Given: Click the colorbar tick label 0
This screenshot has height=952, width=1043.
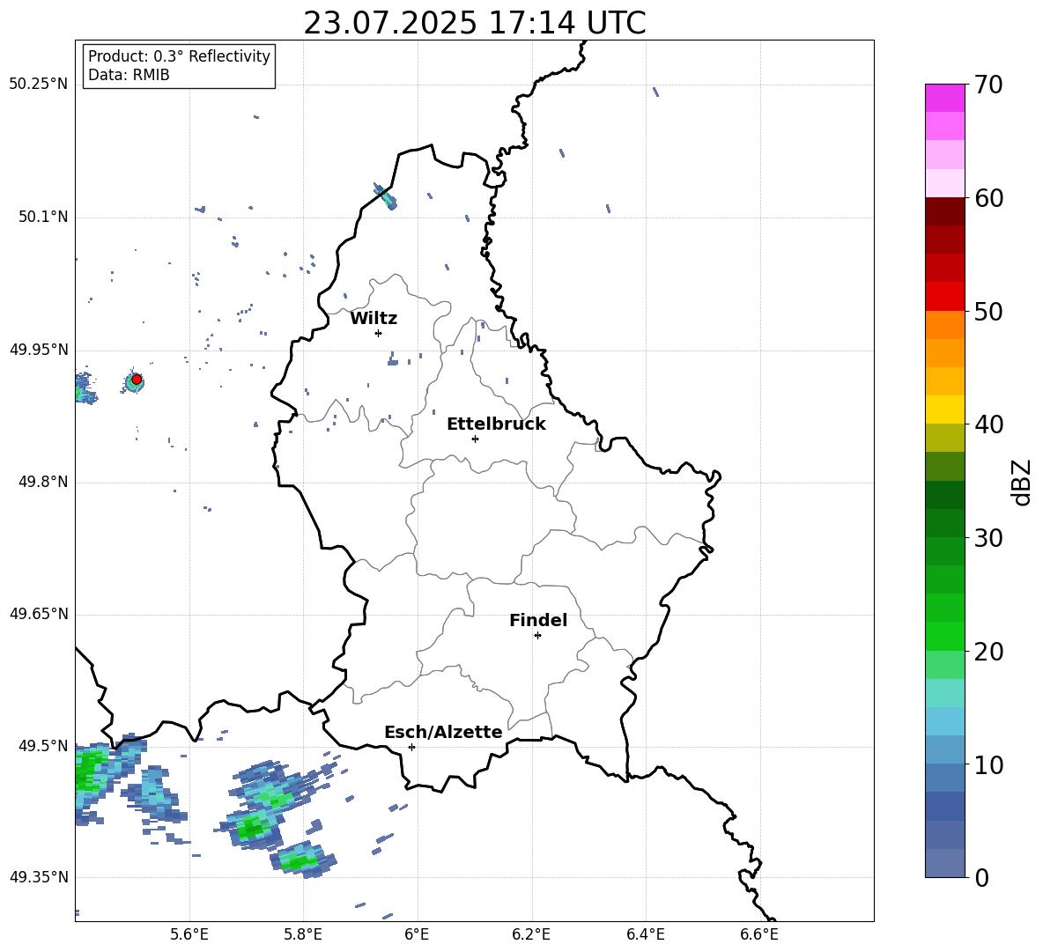Looking at the screenshot, I should tap(982, 877).
